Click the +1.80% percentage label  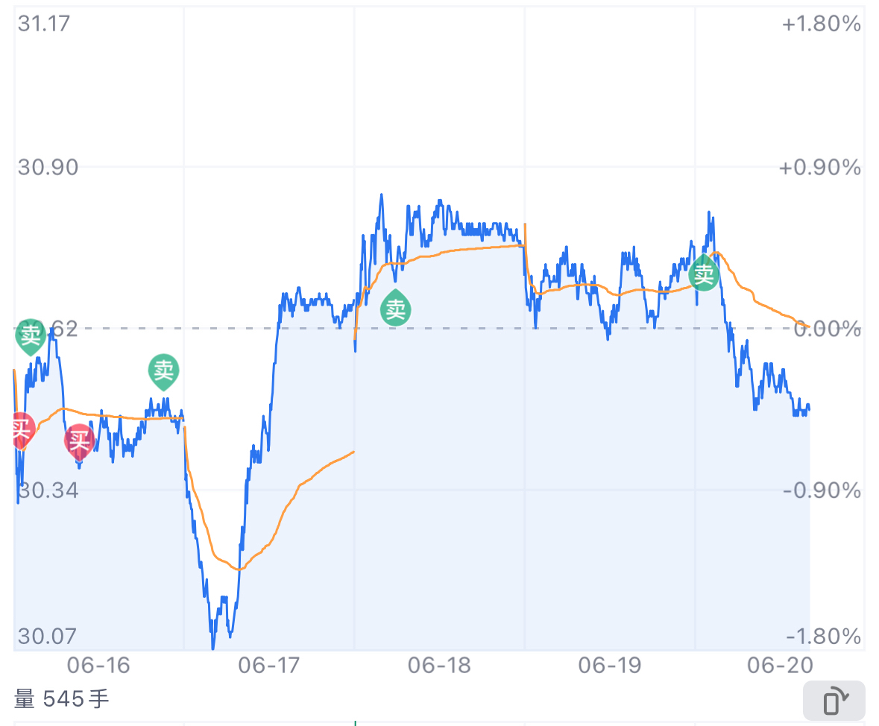(x=822, y=24)
